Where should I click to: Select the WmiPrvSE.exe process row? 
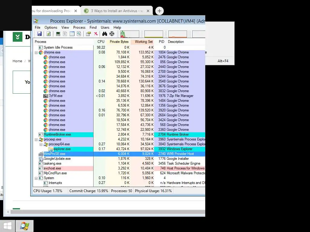coord(119,154)
